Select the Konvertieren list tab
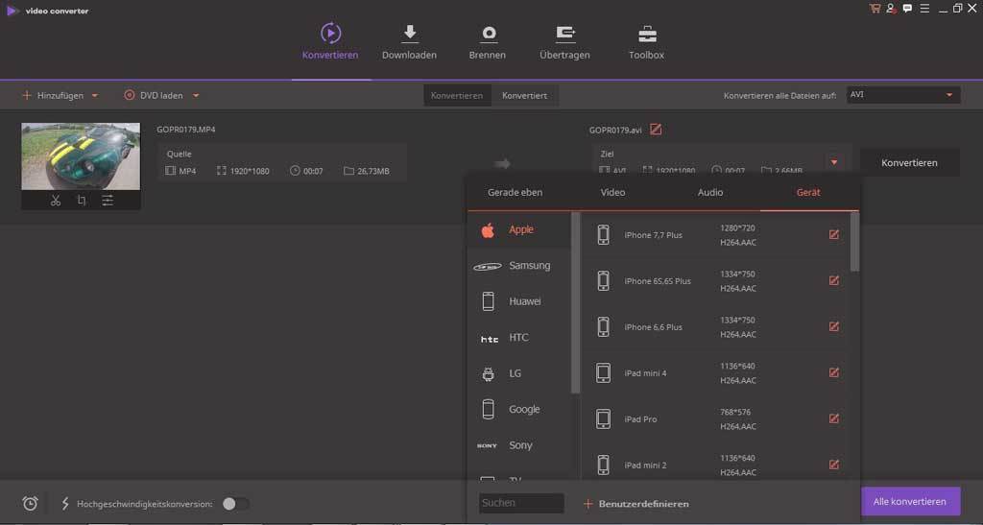This screenshot has width=983, height=525. (x=457, y=96)
